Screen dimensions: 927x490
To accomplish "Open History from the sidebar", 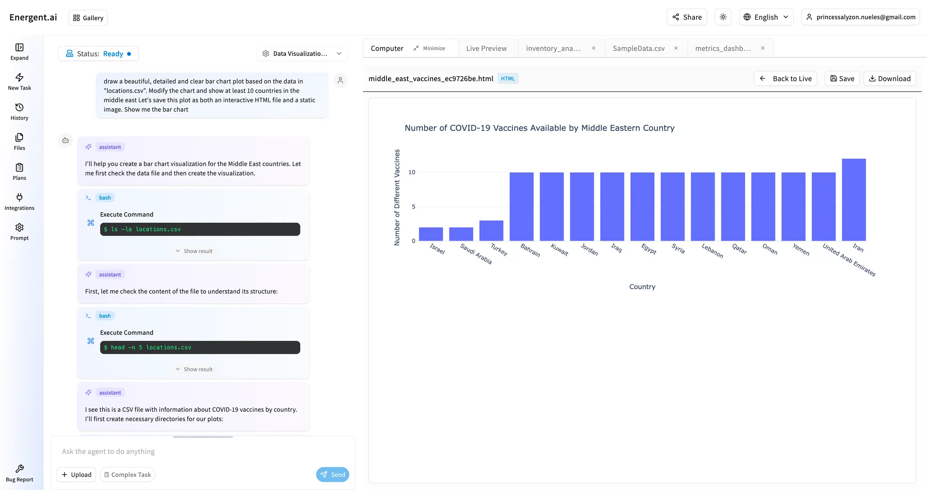I will pos(19,111).
